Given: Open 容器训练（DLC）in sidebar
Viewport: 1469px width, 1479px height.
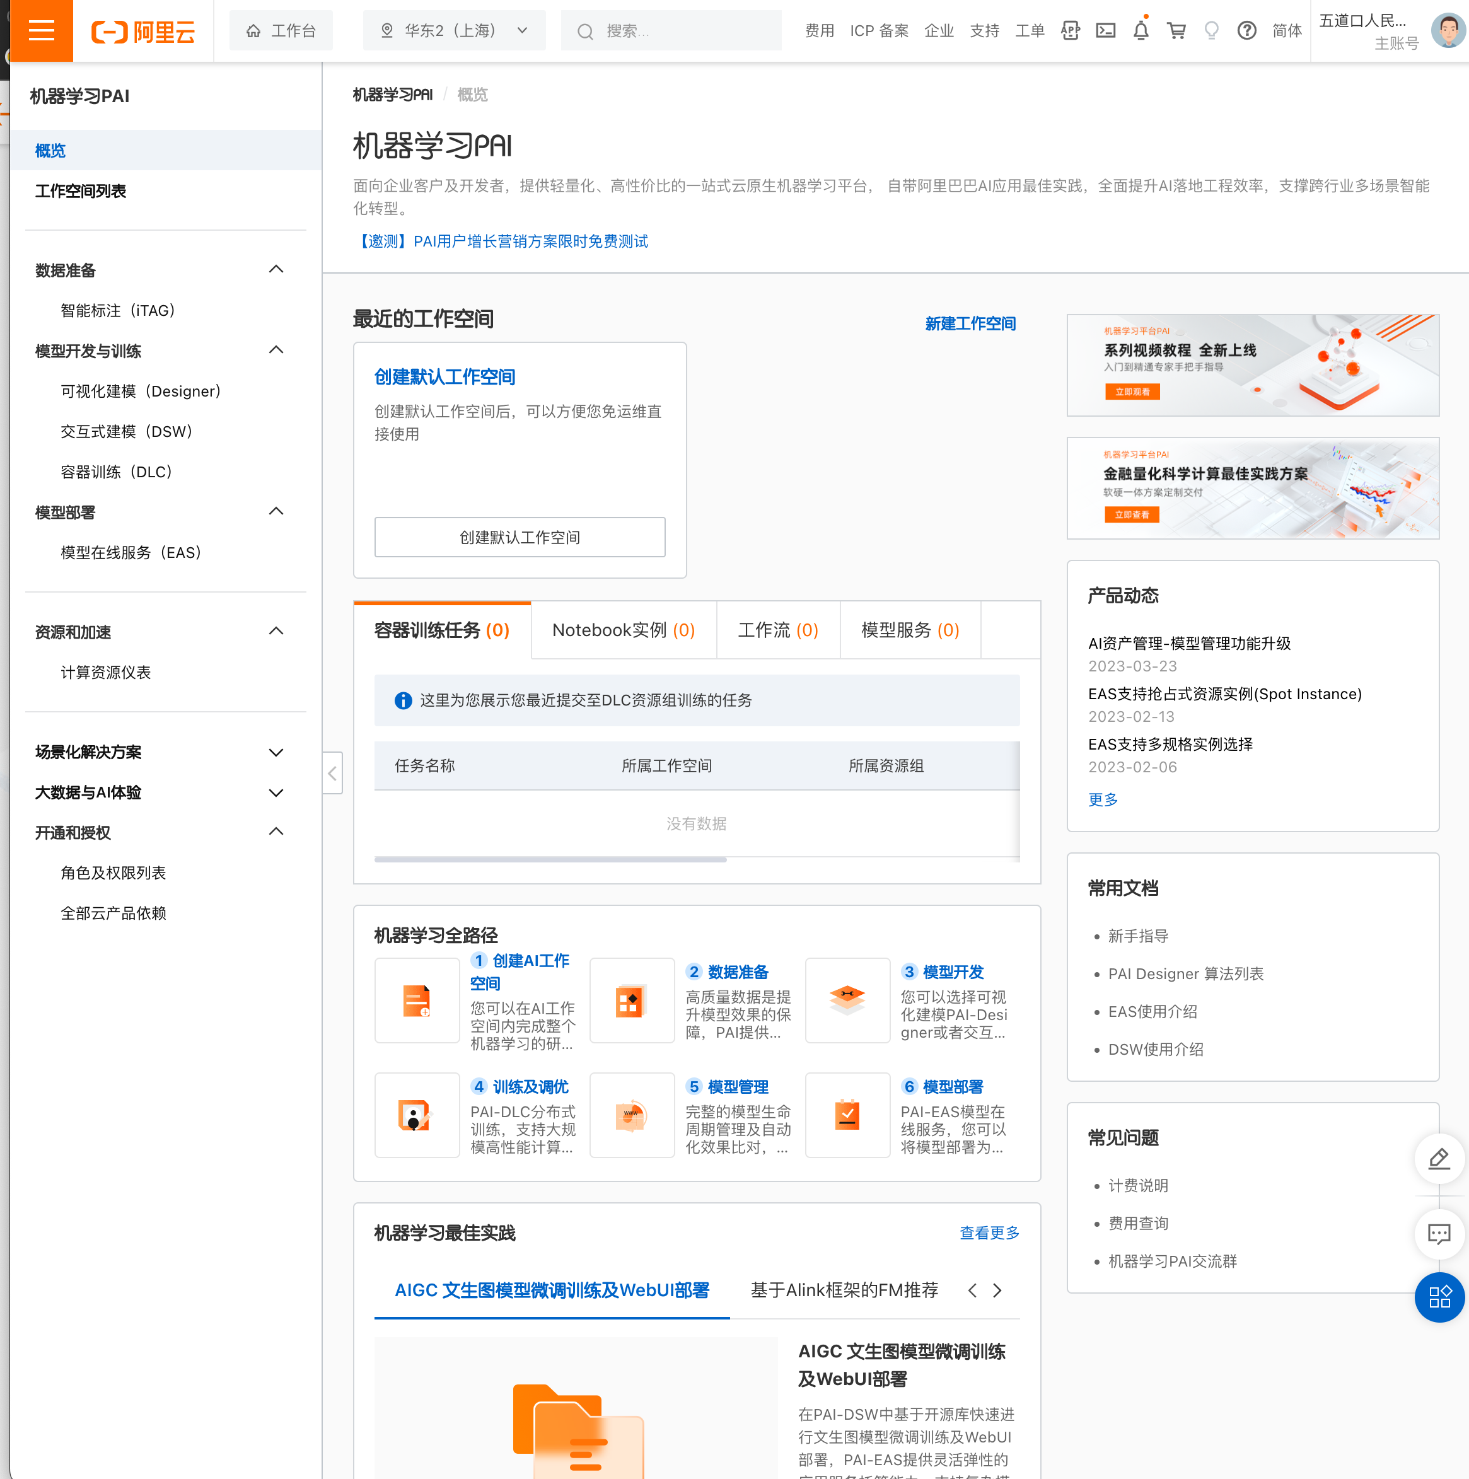Looking at the screenshot, I should [x=117, y=472].
